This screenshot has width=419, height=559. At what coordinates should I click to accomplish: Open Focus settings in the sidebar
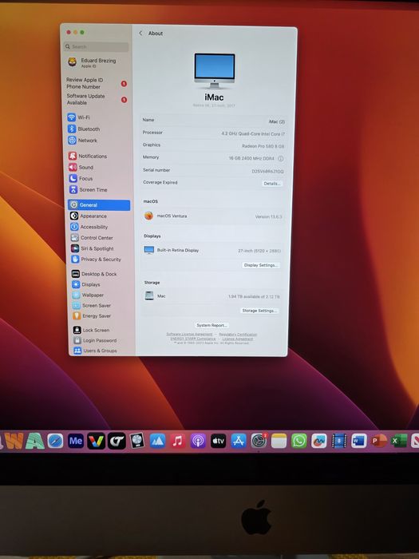pyautogui.click(x=81, y=178)
